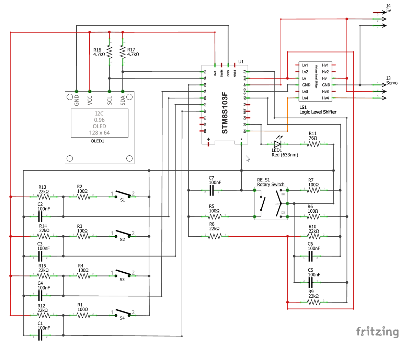The width and height of the screenshot is (412, 343).
Task: Select resistor R9 22kΩ
Action: 313,302
